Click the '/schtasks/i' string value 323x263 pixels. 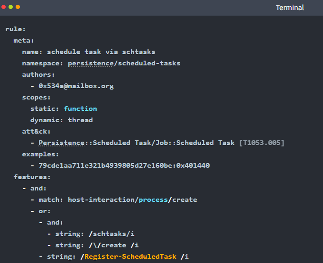click(x=111, y=234)
